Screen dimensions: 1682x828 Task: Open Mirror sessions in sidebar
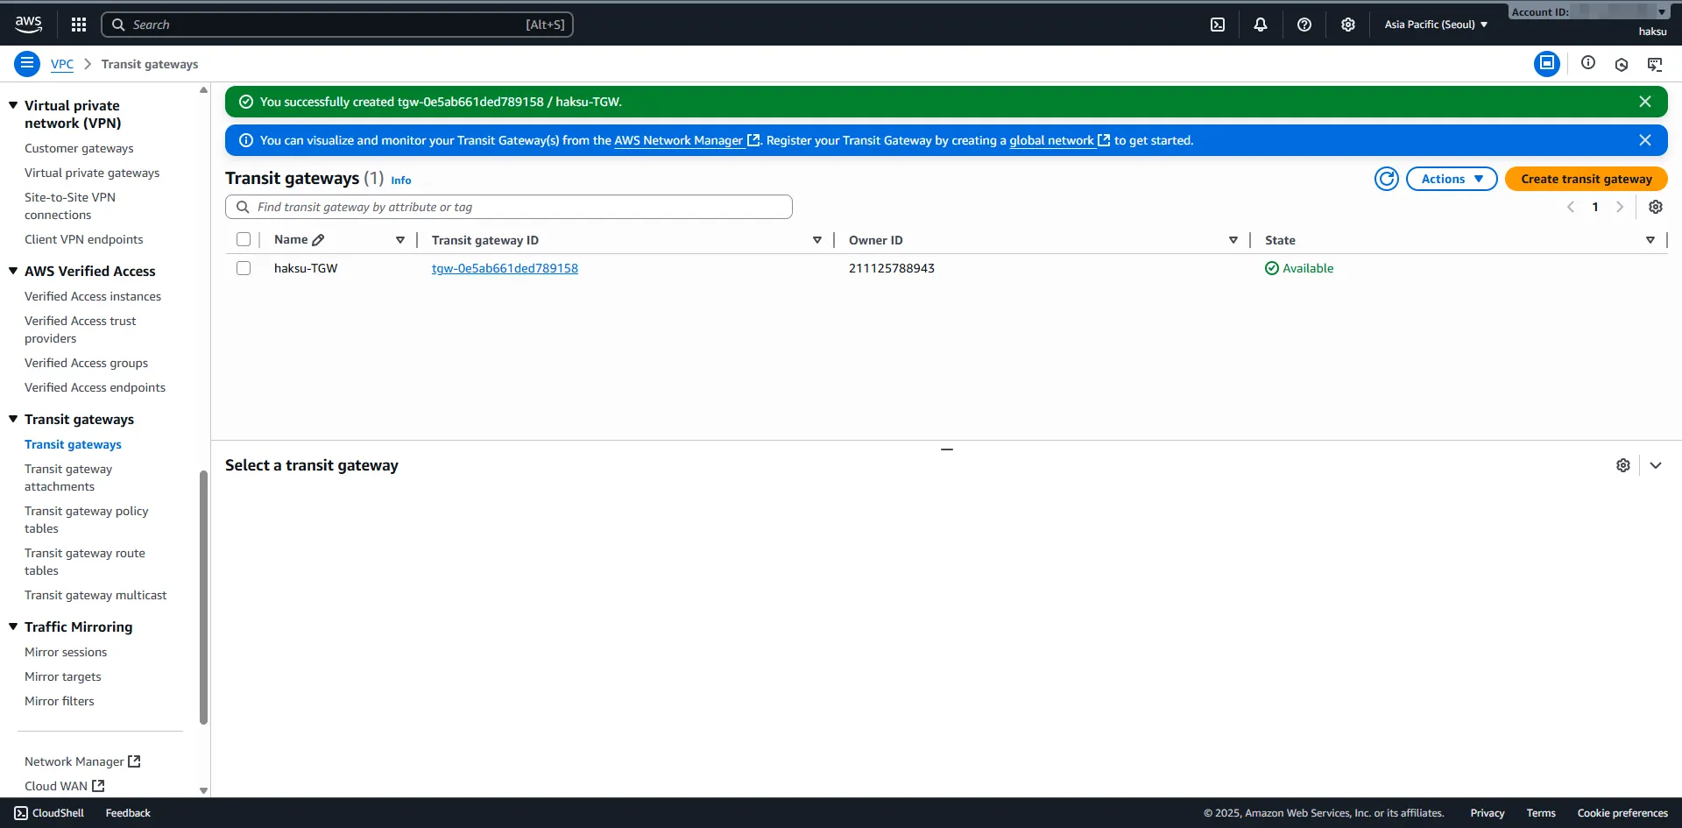66,652
